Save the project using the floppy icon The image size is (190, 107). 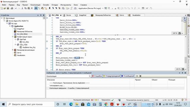coord(8,8)
